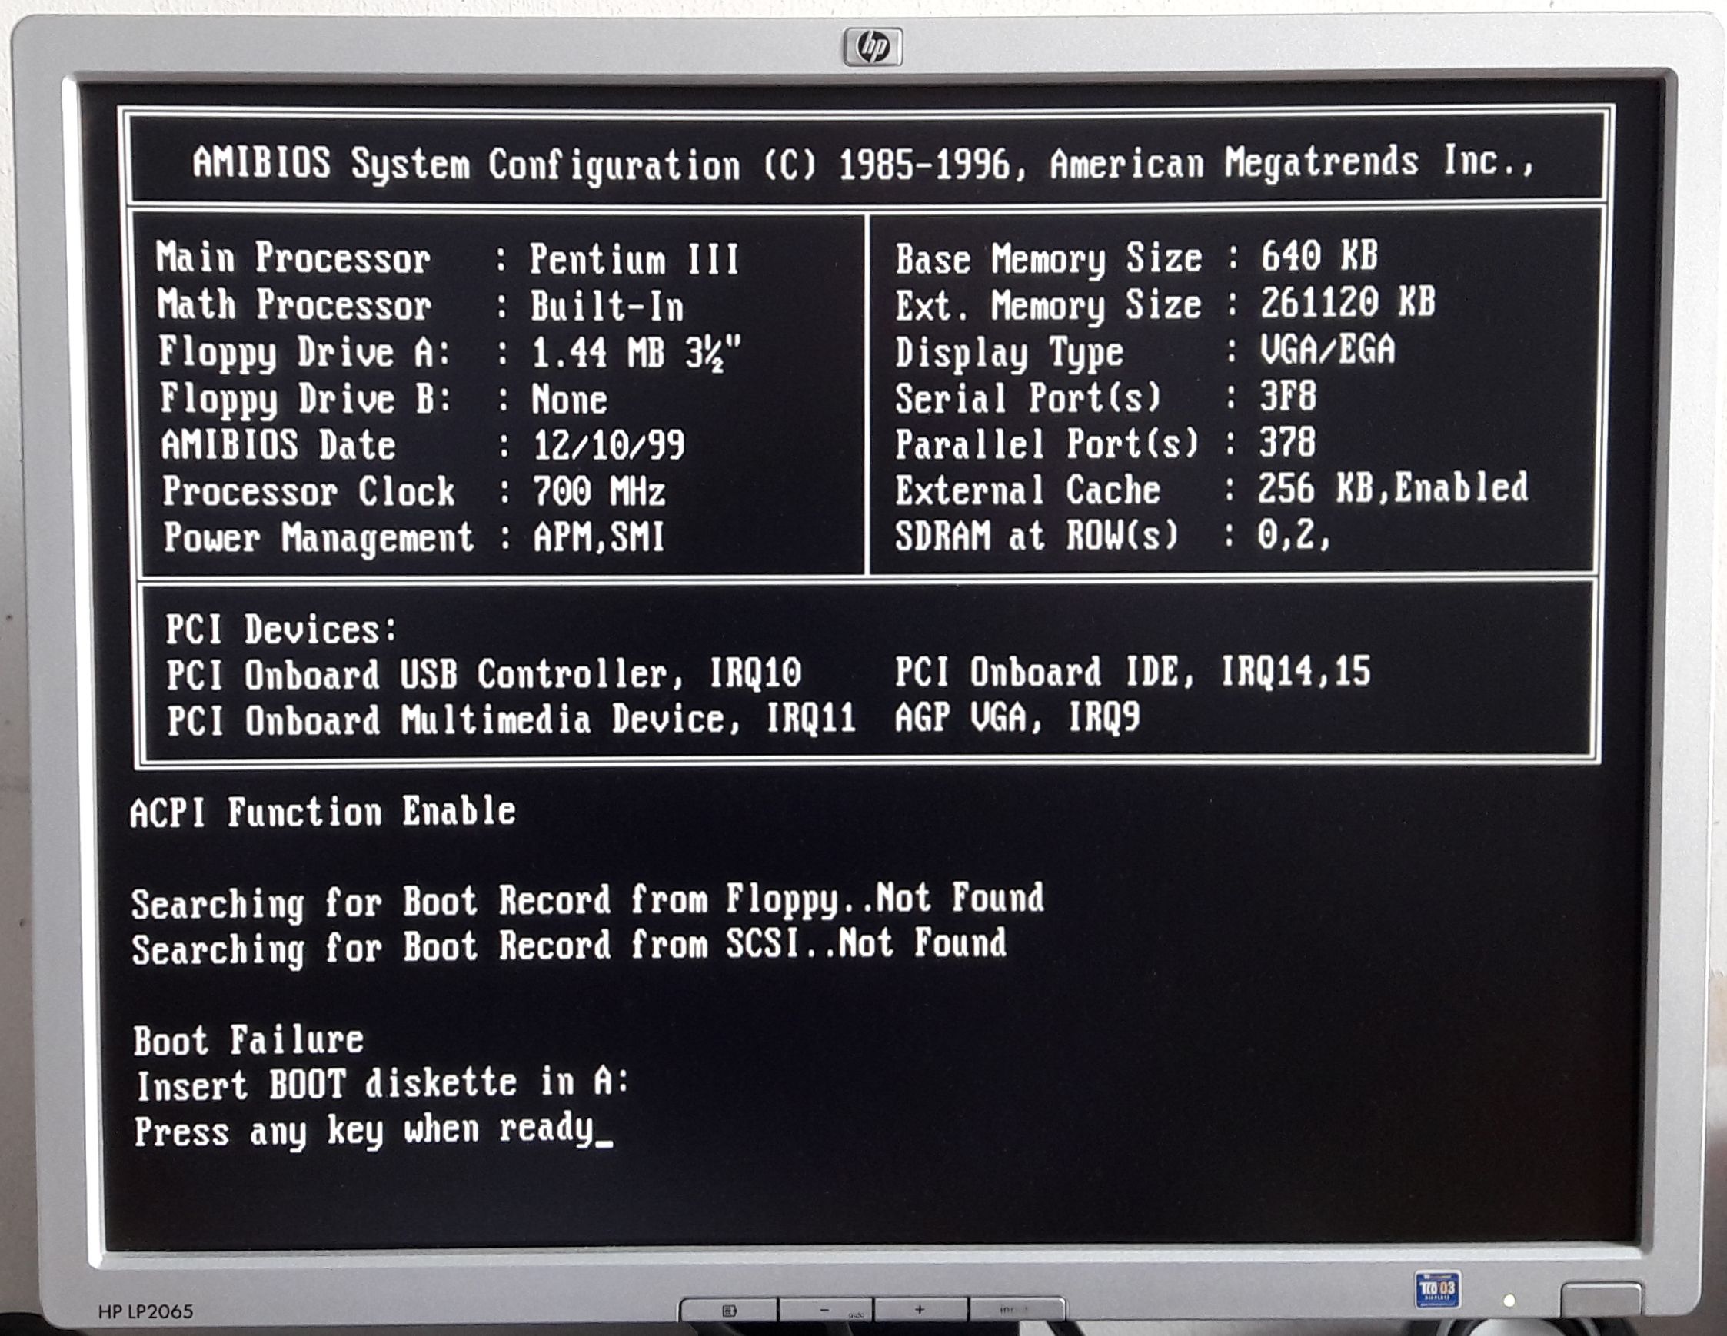This screenshot has height=1336, width=1727.
Task: Click the 'ACPI Function Enable' line
Action: 324,812
